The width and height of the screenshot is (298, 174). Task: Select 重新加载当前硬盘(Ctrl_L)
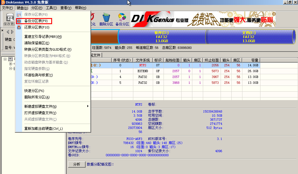(43, 129)
